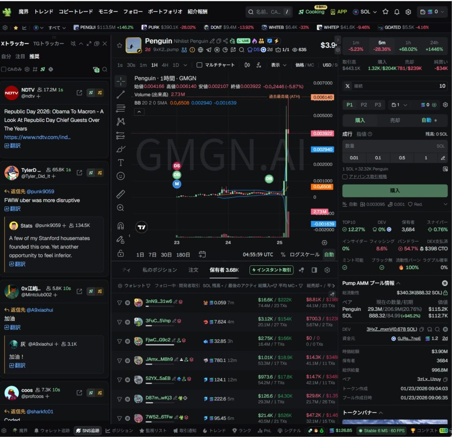Click the token search input field
Image resolution: width=452 pixels, height=437 pixels.
268,12
